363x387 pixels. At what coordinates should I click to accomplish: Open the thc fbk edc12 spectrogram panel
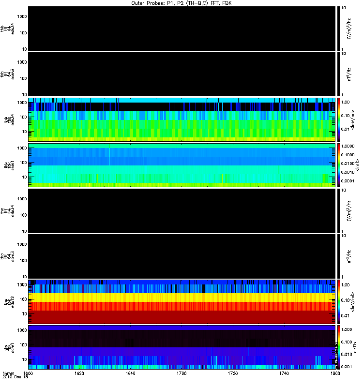[x=182, y=301]
